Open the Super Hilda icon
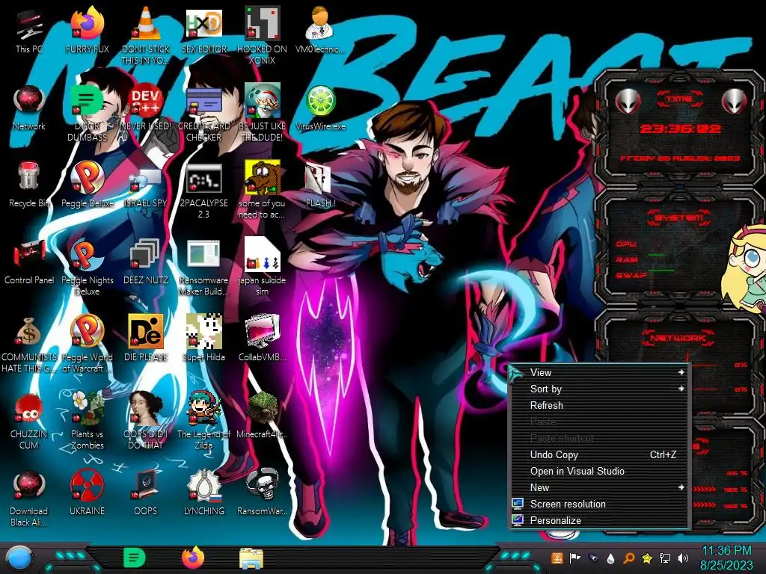The image size is (766, 574). pos(203,339)
